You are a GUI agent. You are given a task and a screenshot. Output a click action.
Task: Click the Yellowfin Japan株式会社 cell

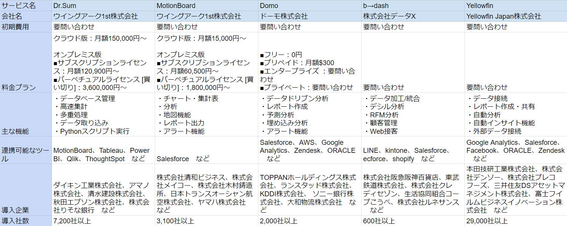tap(516, 16)
